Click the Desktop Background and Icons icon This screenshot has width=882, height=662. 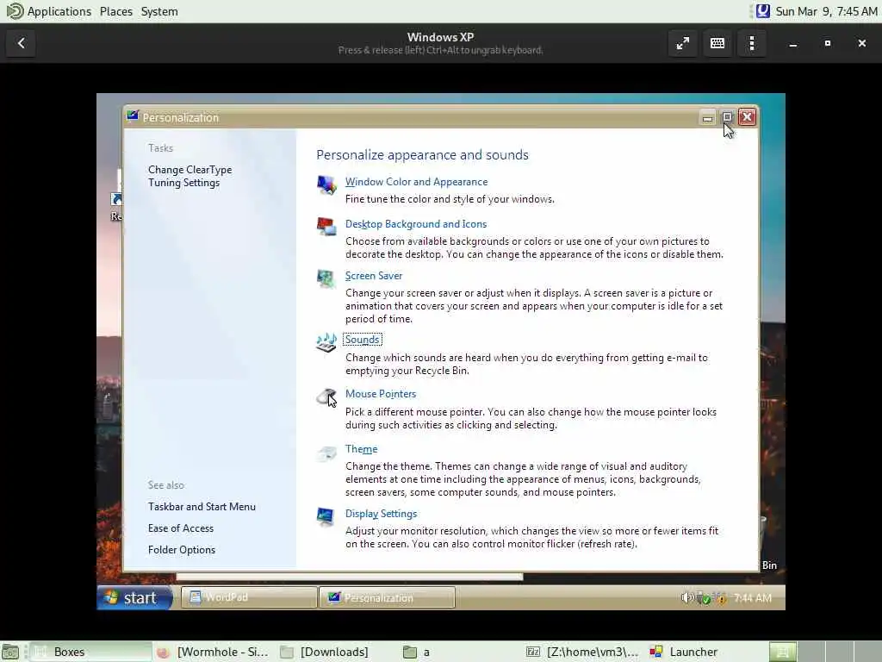(x=326, y=227)
